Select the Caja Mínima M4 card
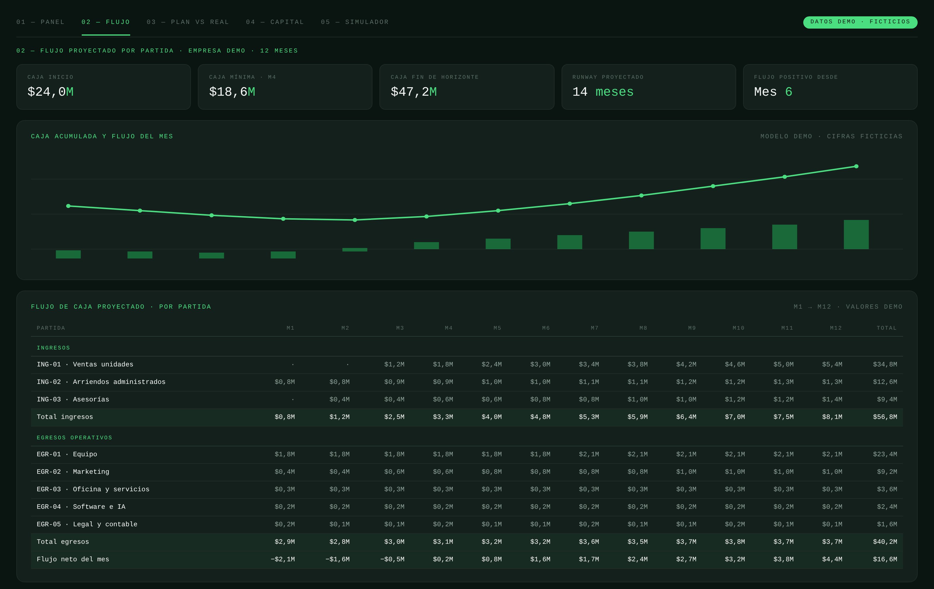Screen dimensions: 934x589 click(x=285, y=87)
